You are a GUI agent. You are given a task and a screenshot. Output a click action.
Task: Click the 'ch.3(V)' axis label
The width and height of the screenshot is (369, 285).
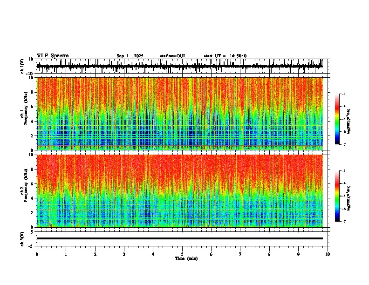[x=22, y=239]
